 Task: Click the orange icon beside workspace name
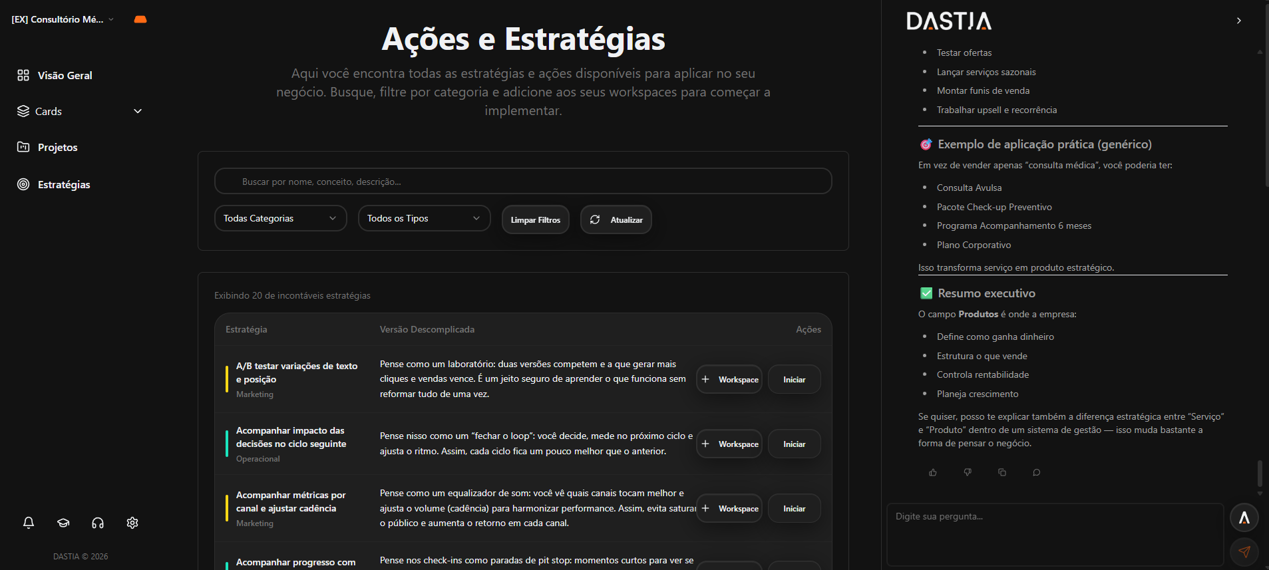click(x=140, y=19)
